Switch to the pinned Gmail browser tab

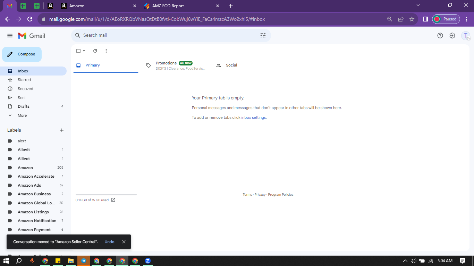(x=10, y=6)
